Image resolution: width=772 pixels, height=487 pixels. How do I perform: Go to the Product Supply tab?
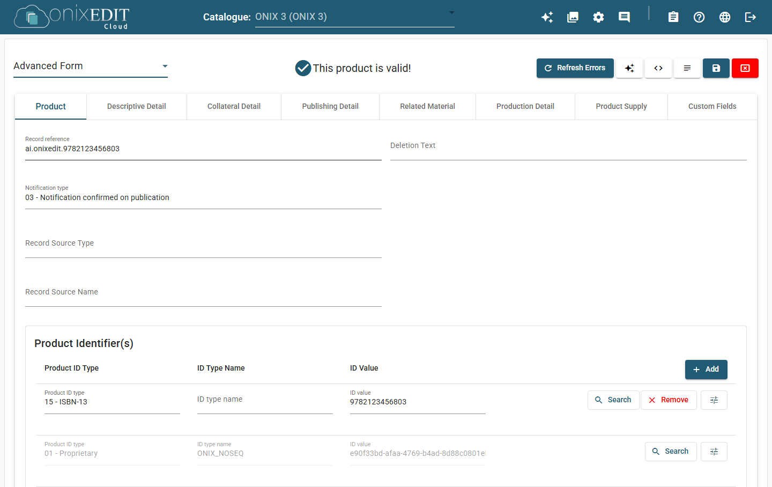click(x=621, y=106)
